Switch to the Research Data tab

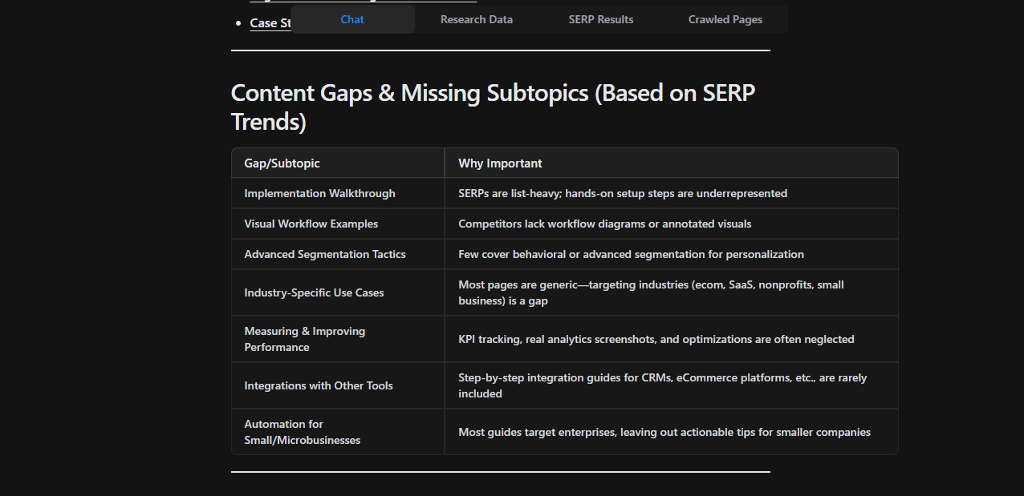(476, 19)
